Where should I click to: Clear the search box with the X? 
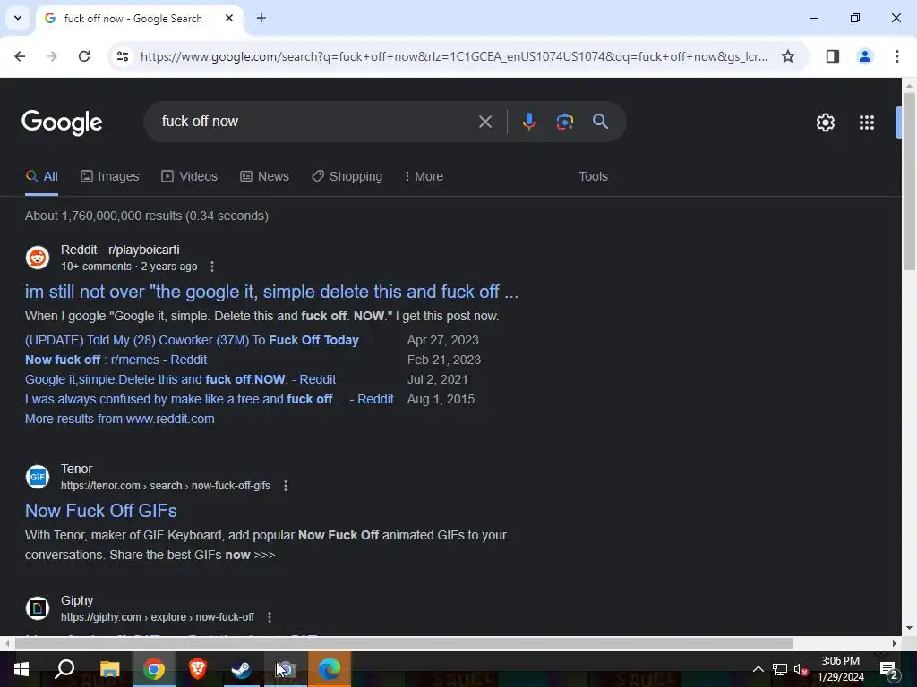484,122
